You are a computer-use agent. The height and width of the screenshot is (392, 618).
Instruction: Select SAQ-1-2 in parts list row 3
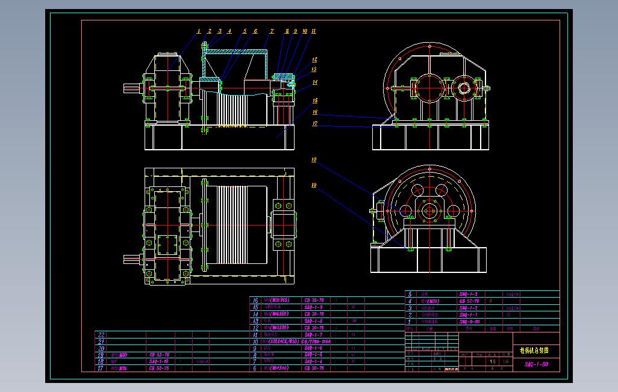[x=469, y=308]
